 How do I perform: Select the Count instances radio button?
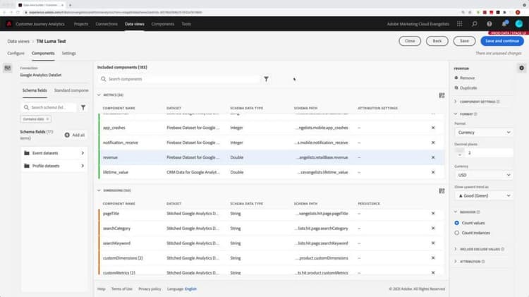tap(456, 234)
